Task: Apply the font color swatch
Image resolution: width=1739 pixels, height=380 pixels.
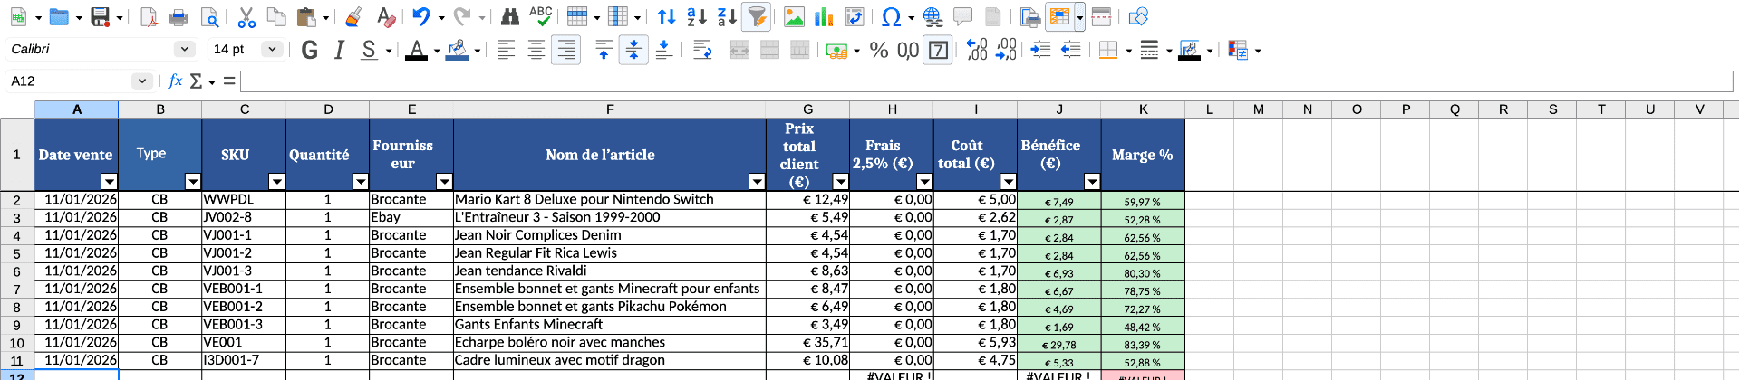Action: (416, 50)
